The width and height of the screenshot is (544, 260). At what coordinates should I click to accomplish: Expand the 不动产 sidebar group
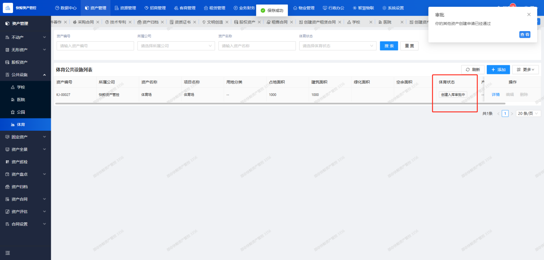pos(25,37)
